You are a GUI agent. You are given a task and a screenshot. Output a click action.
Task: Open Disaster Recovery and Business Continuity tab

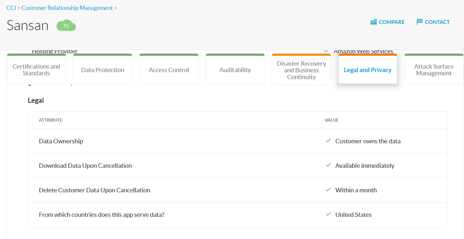(x=301, y=70)
